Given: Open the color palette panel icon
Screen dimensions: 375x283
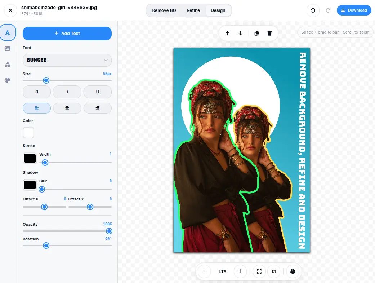Looking at the screenshot, I should [8, 80].
